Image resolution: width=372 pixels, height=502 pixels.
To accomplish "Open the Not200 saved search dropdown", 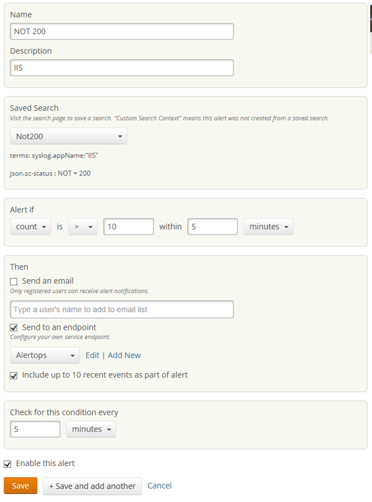I will click(x=68, y=137).
